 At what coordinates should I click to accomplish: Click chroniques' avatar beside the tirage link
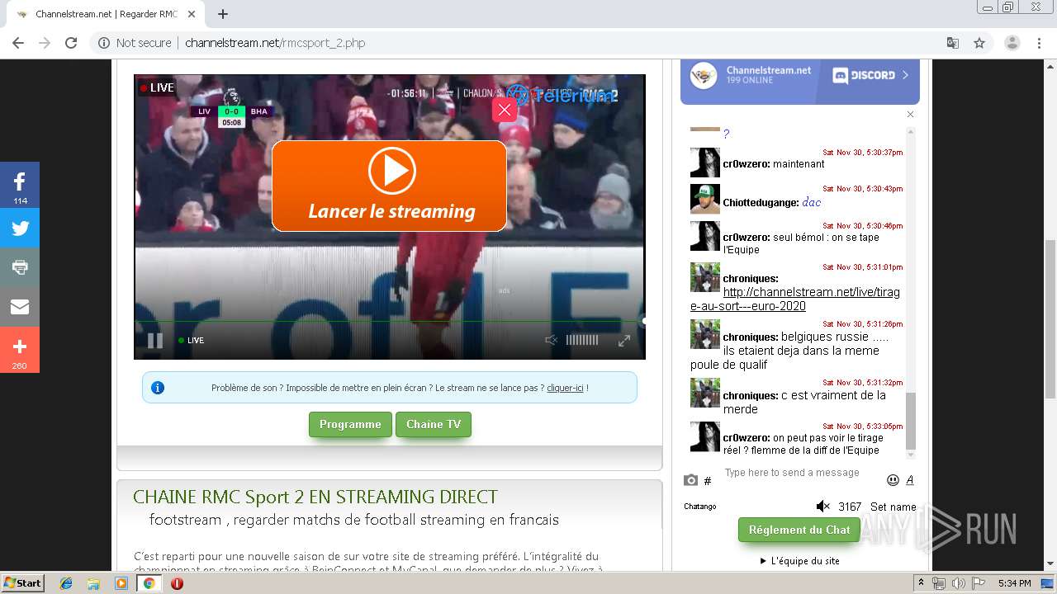point(705,277)
